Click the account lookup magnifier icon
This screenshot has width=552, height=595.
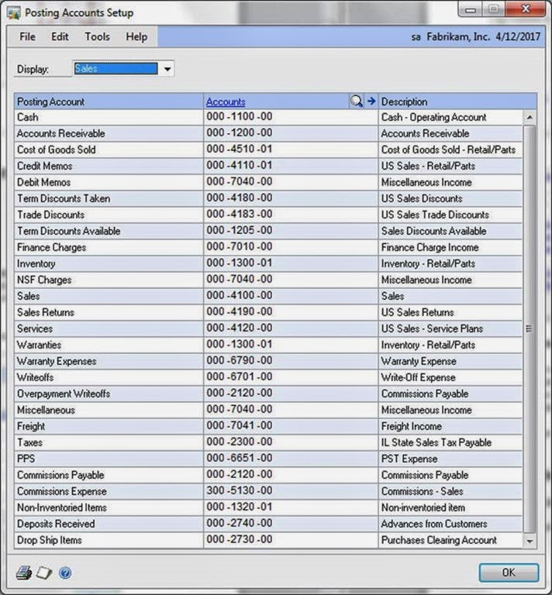coord(357,101)
